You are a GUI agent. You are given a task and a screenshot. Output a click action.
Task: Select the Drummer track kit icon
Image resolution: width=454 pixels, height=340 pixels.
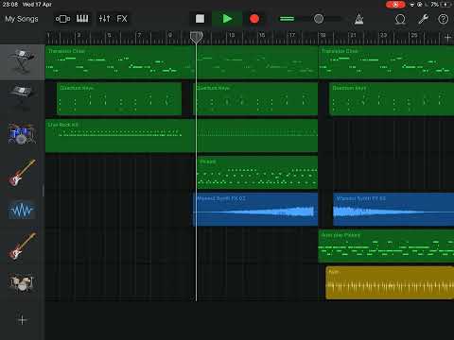click(x=22, y=282)
